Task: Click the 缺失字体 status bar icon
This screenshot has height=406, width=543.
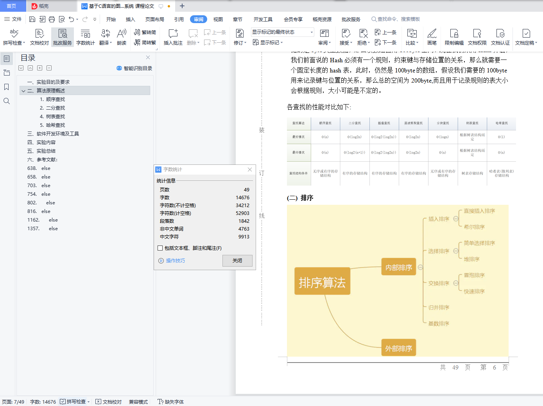Action: click(x=170, y=402)
